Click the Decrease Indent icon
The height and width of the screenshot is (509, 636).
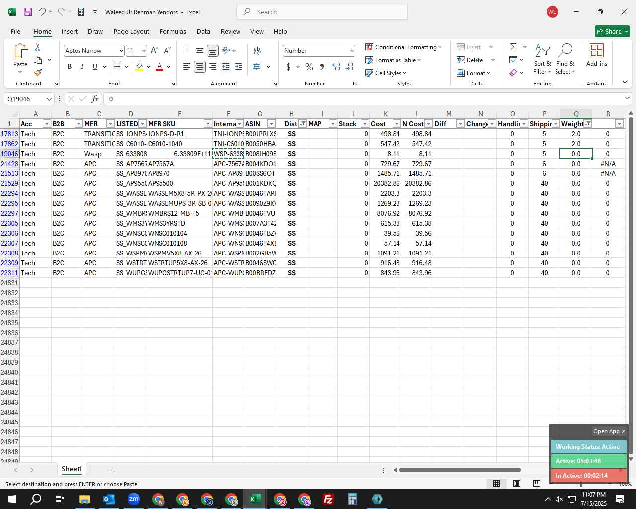[226, 66]
